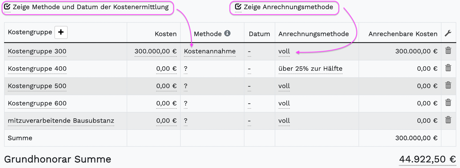Delete the Kostengruppe 400 row
The height and width of the screenshot is (168, 460).
click(x=448, y=68)
